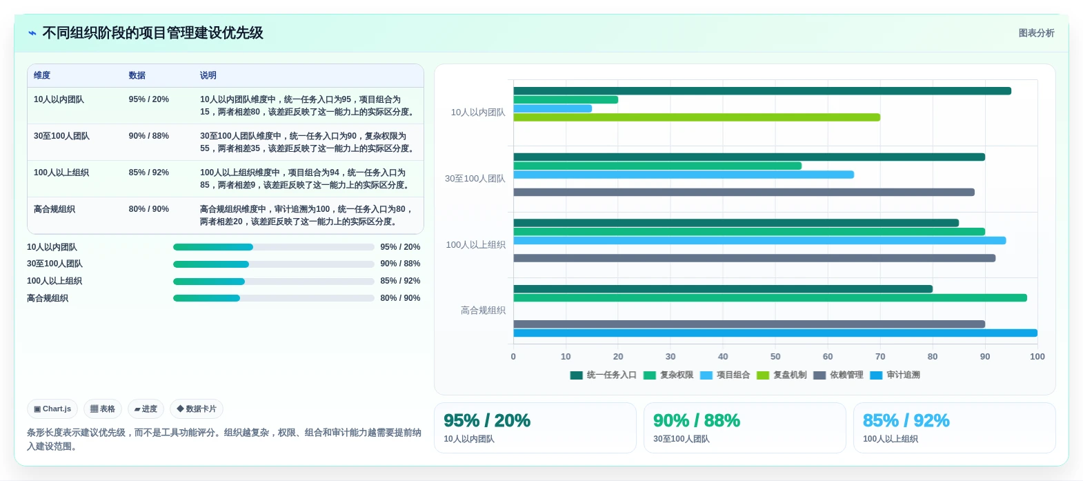
Task: Click the 图表分析 label in header
Action: [x=1036, y=33]
